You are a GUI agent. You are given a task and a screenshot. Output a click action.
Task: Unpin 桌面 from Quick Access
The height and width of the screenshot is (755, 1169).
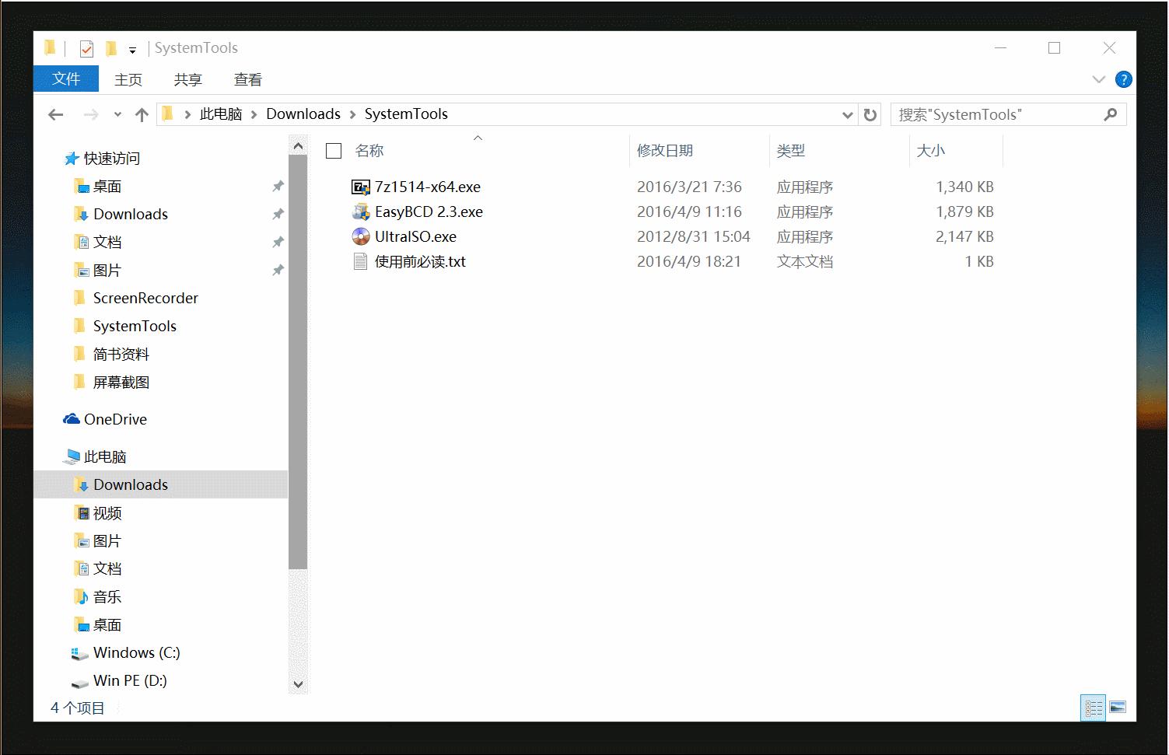(x=278, y=186)
